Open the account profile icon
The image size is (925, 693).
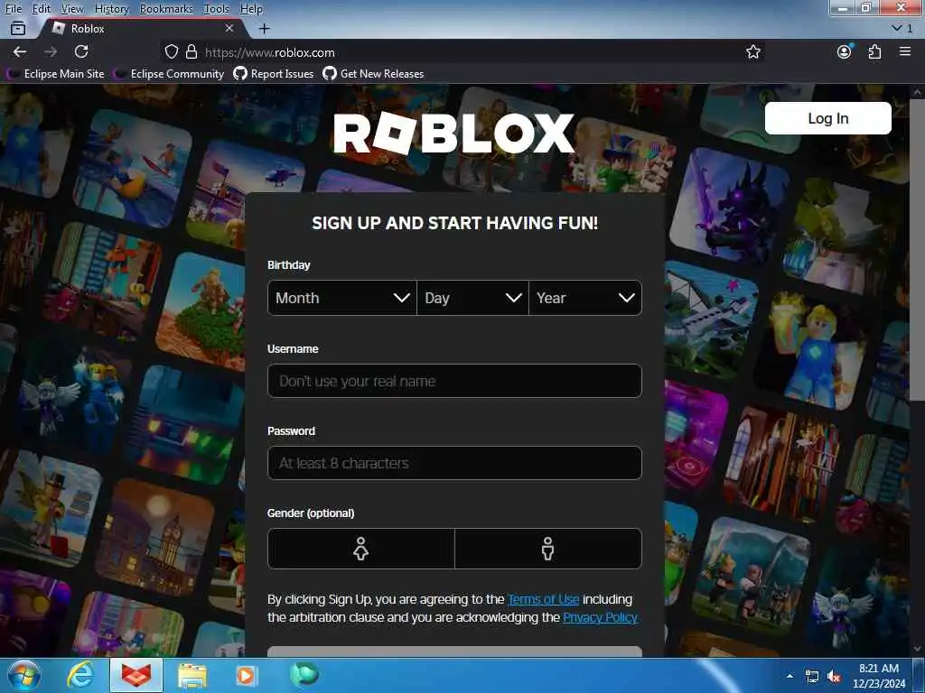click(x=845, y=51)
